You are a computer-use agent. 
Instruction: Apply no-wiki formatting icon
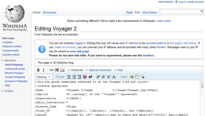[x=85, y=77]
